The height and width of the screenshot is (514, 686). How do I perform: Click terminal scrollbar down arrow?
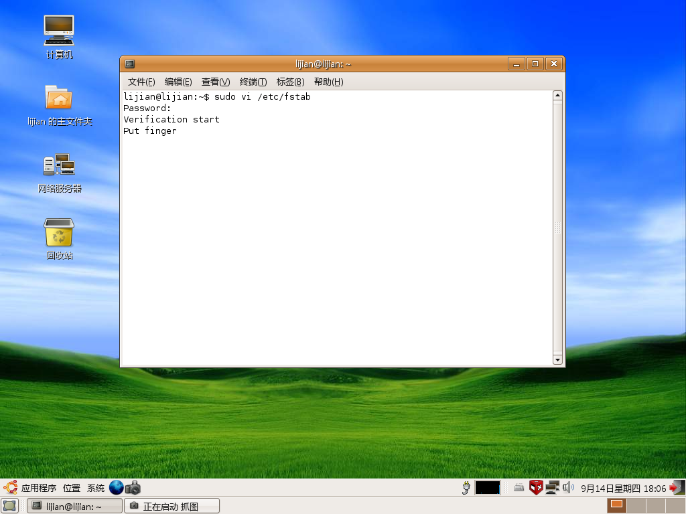(557, 359)
